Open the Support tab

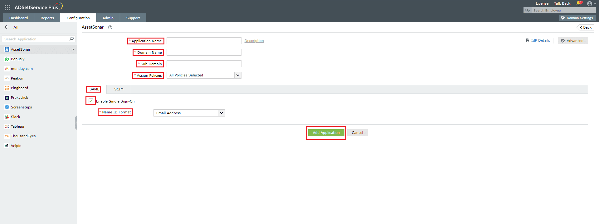tap(133, 18)
